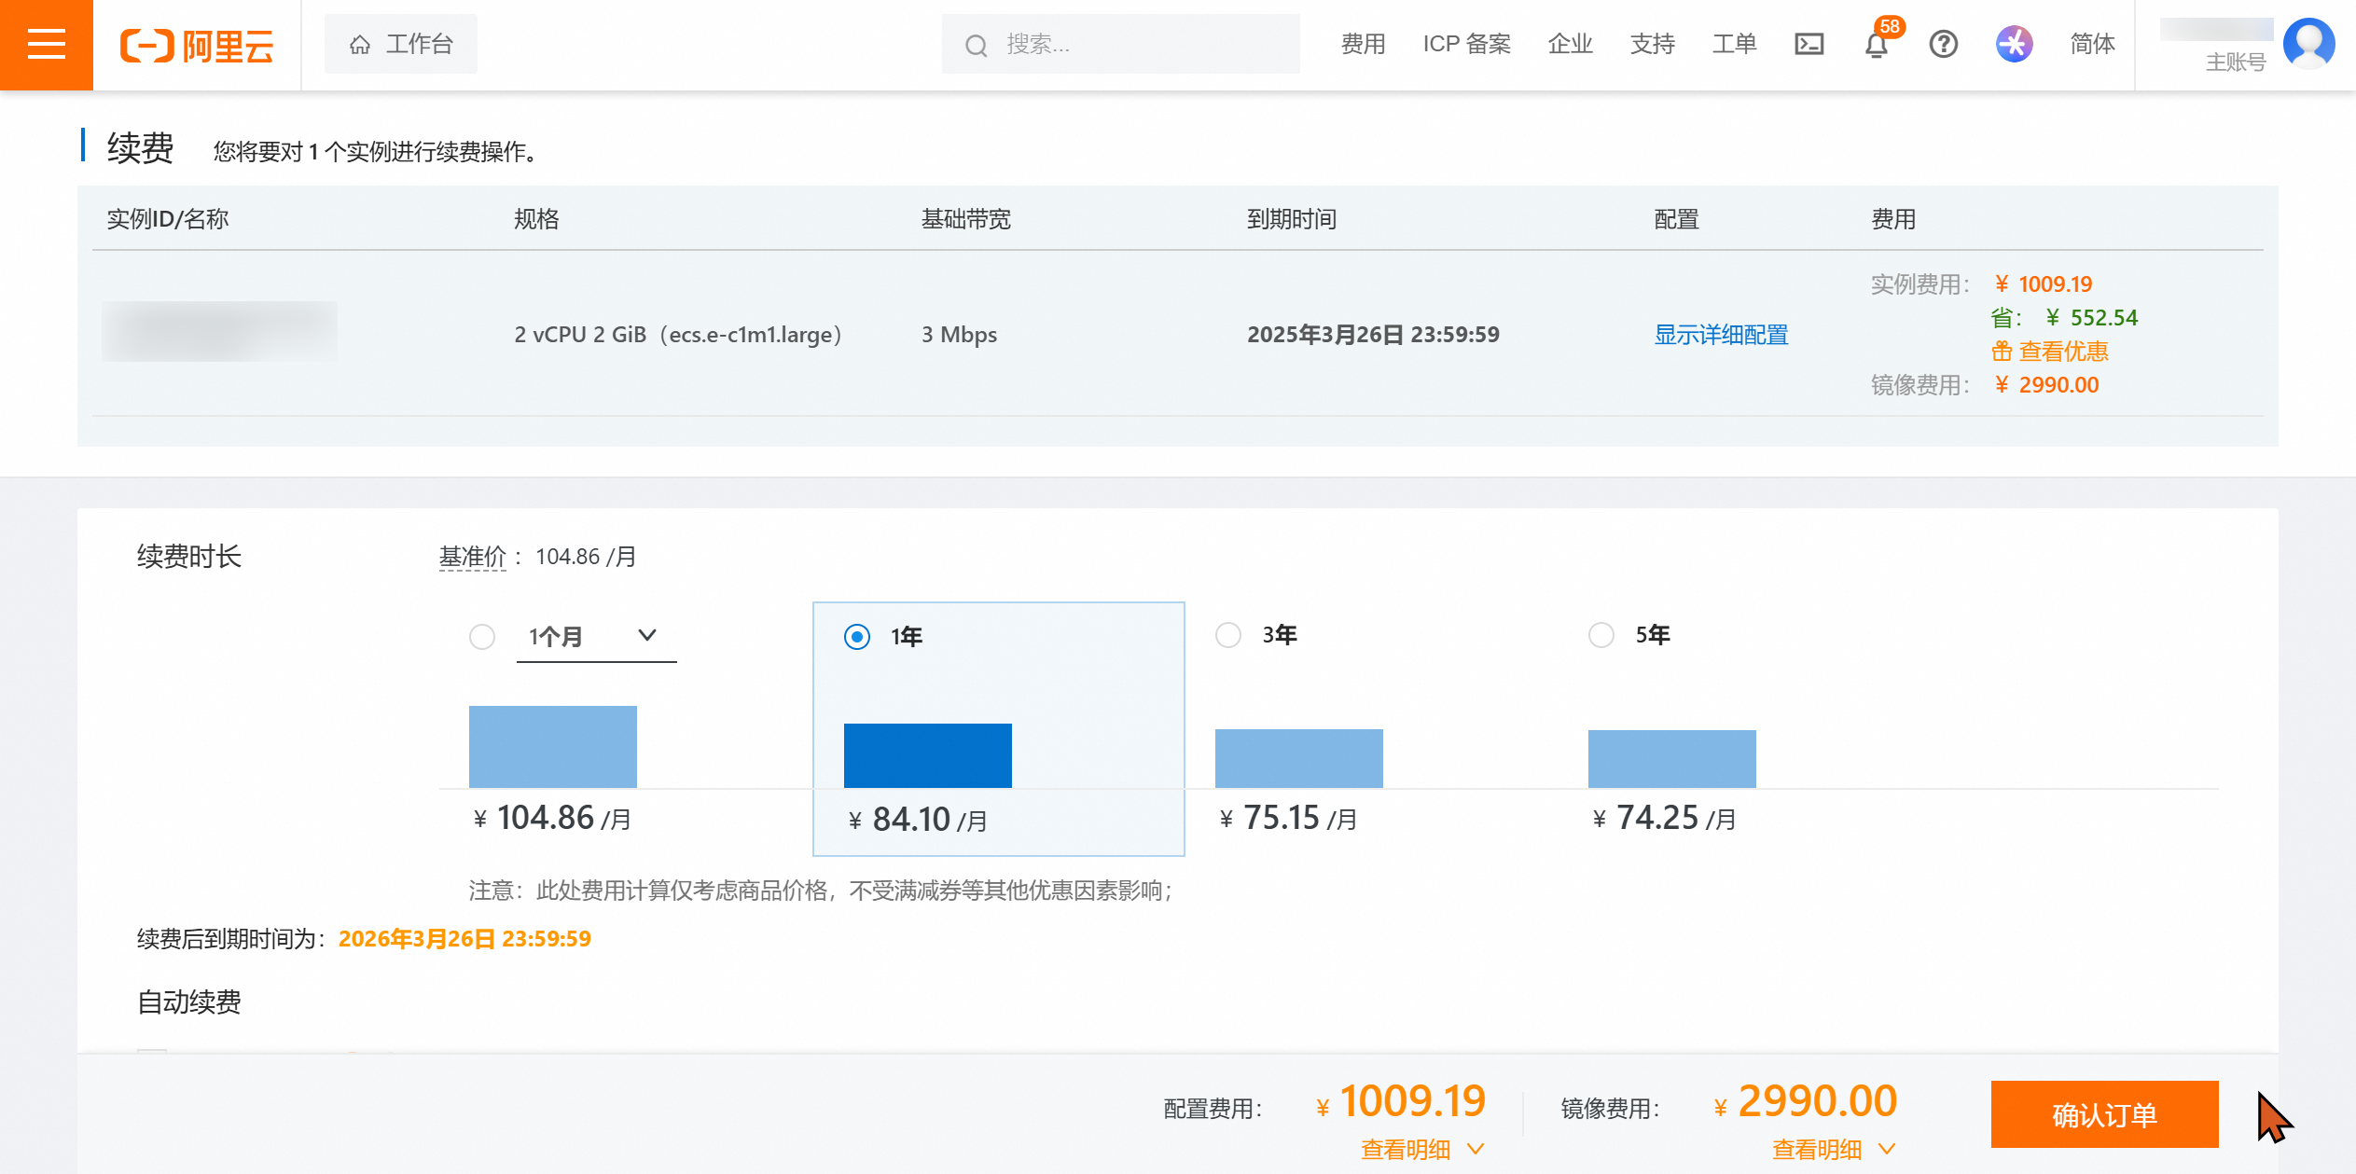
Task: Select the 3年 renewal duration
Action: point(1228,635)
